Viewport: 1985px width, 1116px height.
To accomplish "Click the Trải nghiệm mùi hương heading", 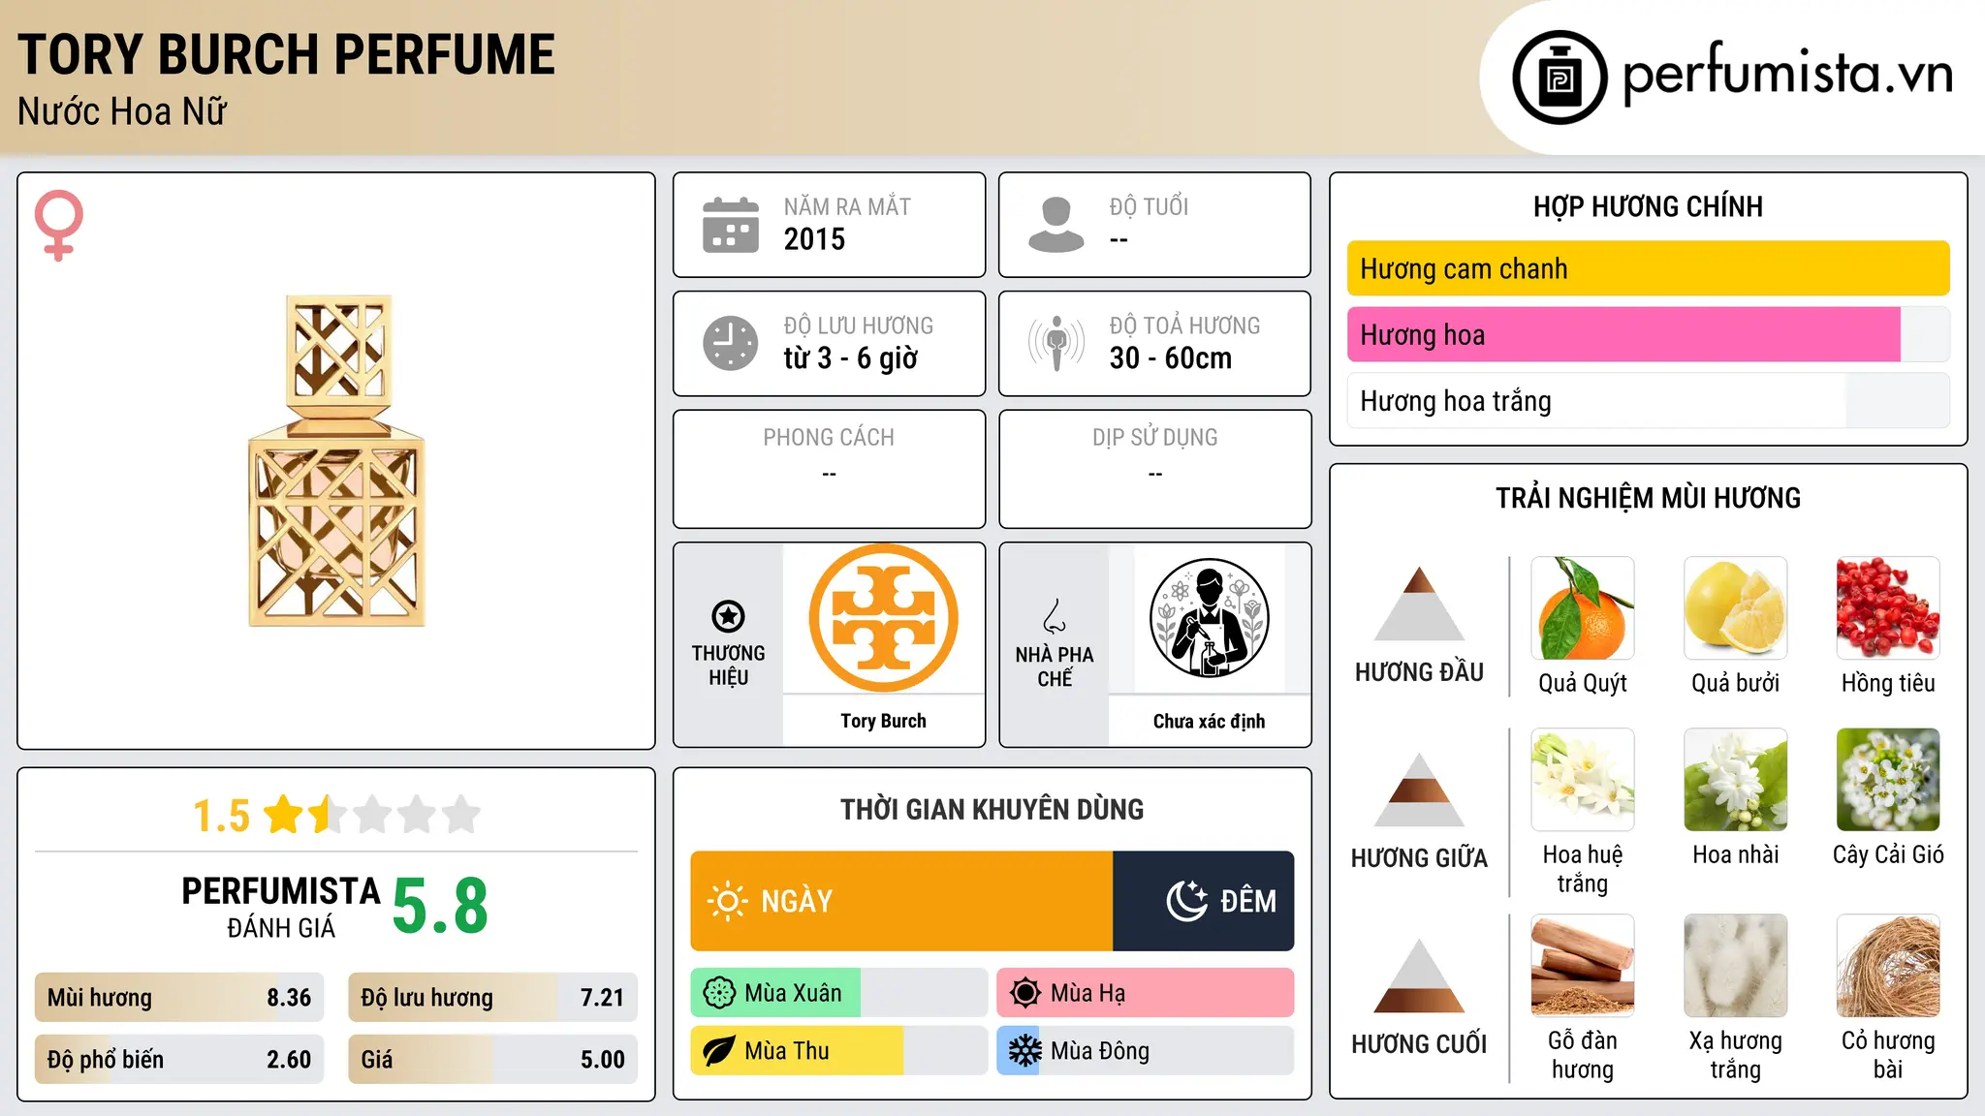I will [1648, 498].
